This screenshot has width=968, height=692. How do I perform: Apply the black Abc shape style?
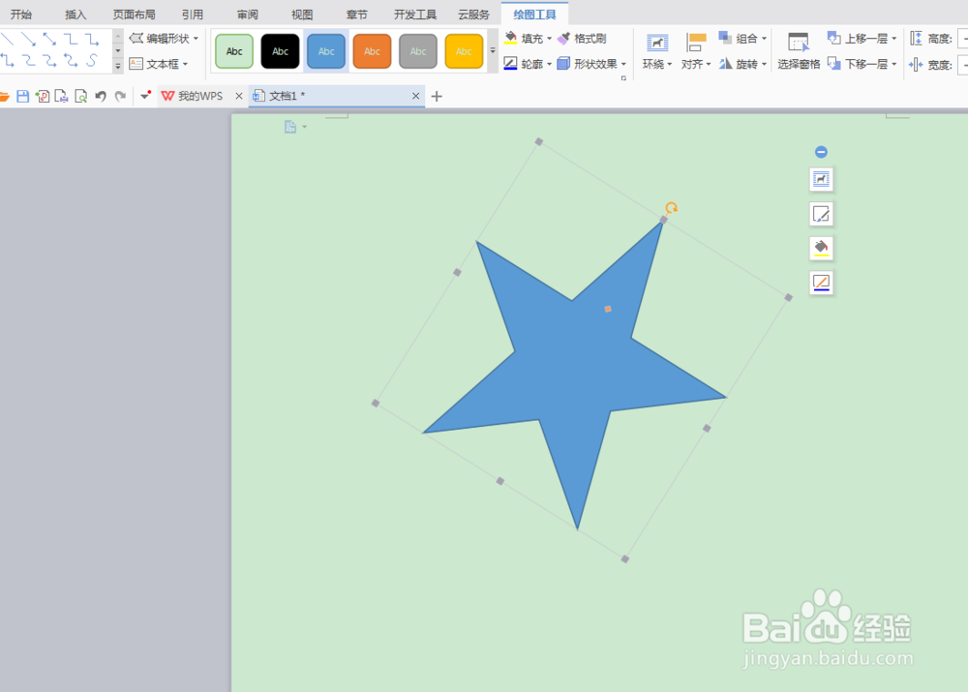pos(281,51)
